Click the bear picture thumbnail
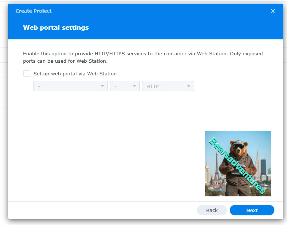The width and height of the screenshot is (287, 225). click(x=238, y=163)
